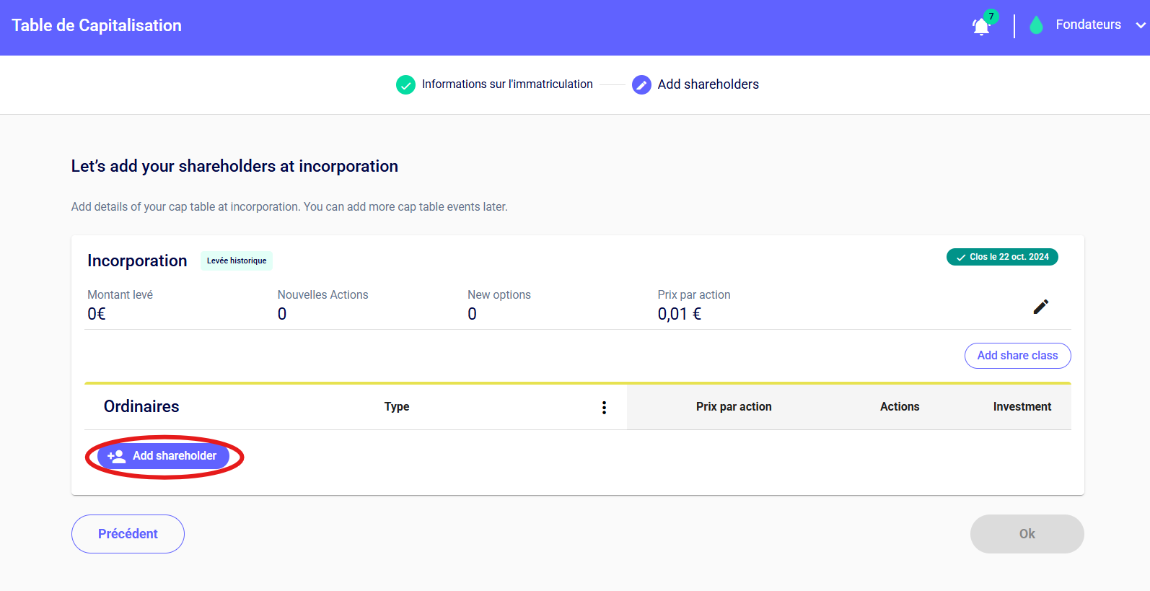Viewport: 1150px width, 591px height.
Task: Select the Add shareholders step
Action: [x=708, y=84]
